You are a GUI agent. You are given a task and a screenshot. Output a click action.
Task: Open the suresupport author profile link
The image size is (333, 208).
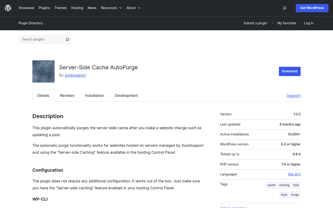pyautogui.click(x=75, y=75)
